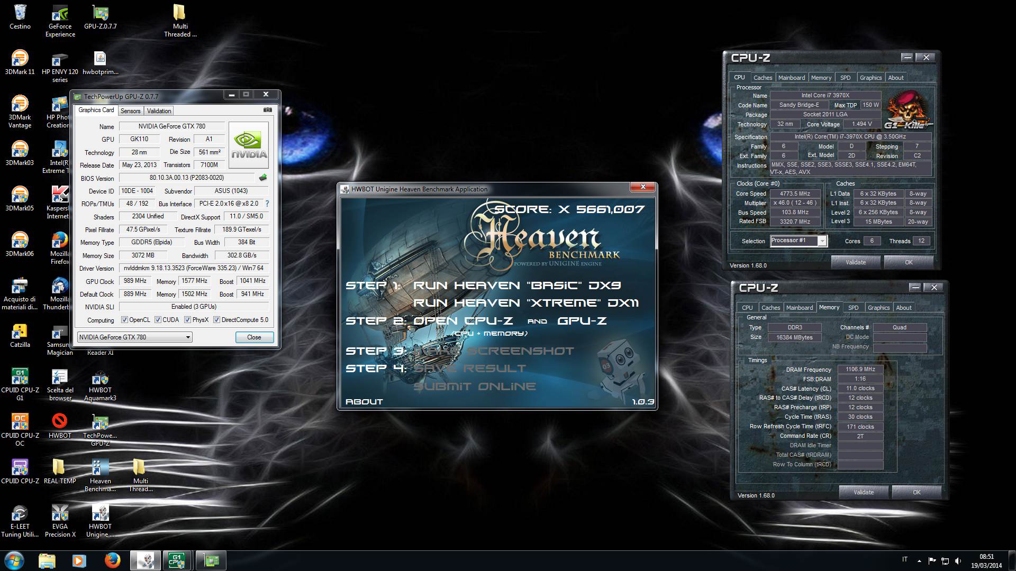Open the HWBOT desktop icon
The width and height of the screenshot is (1016, 571).
pyautogui.click(x=60, y=426)
